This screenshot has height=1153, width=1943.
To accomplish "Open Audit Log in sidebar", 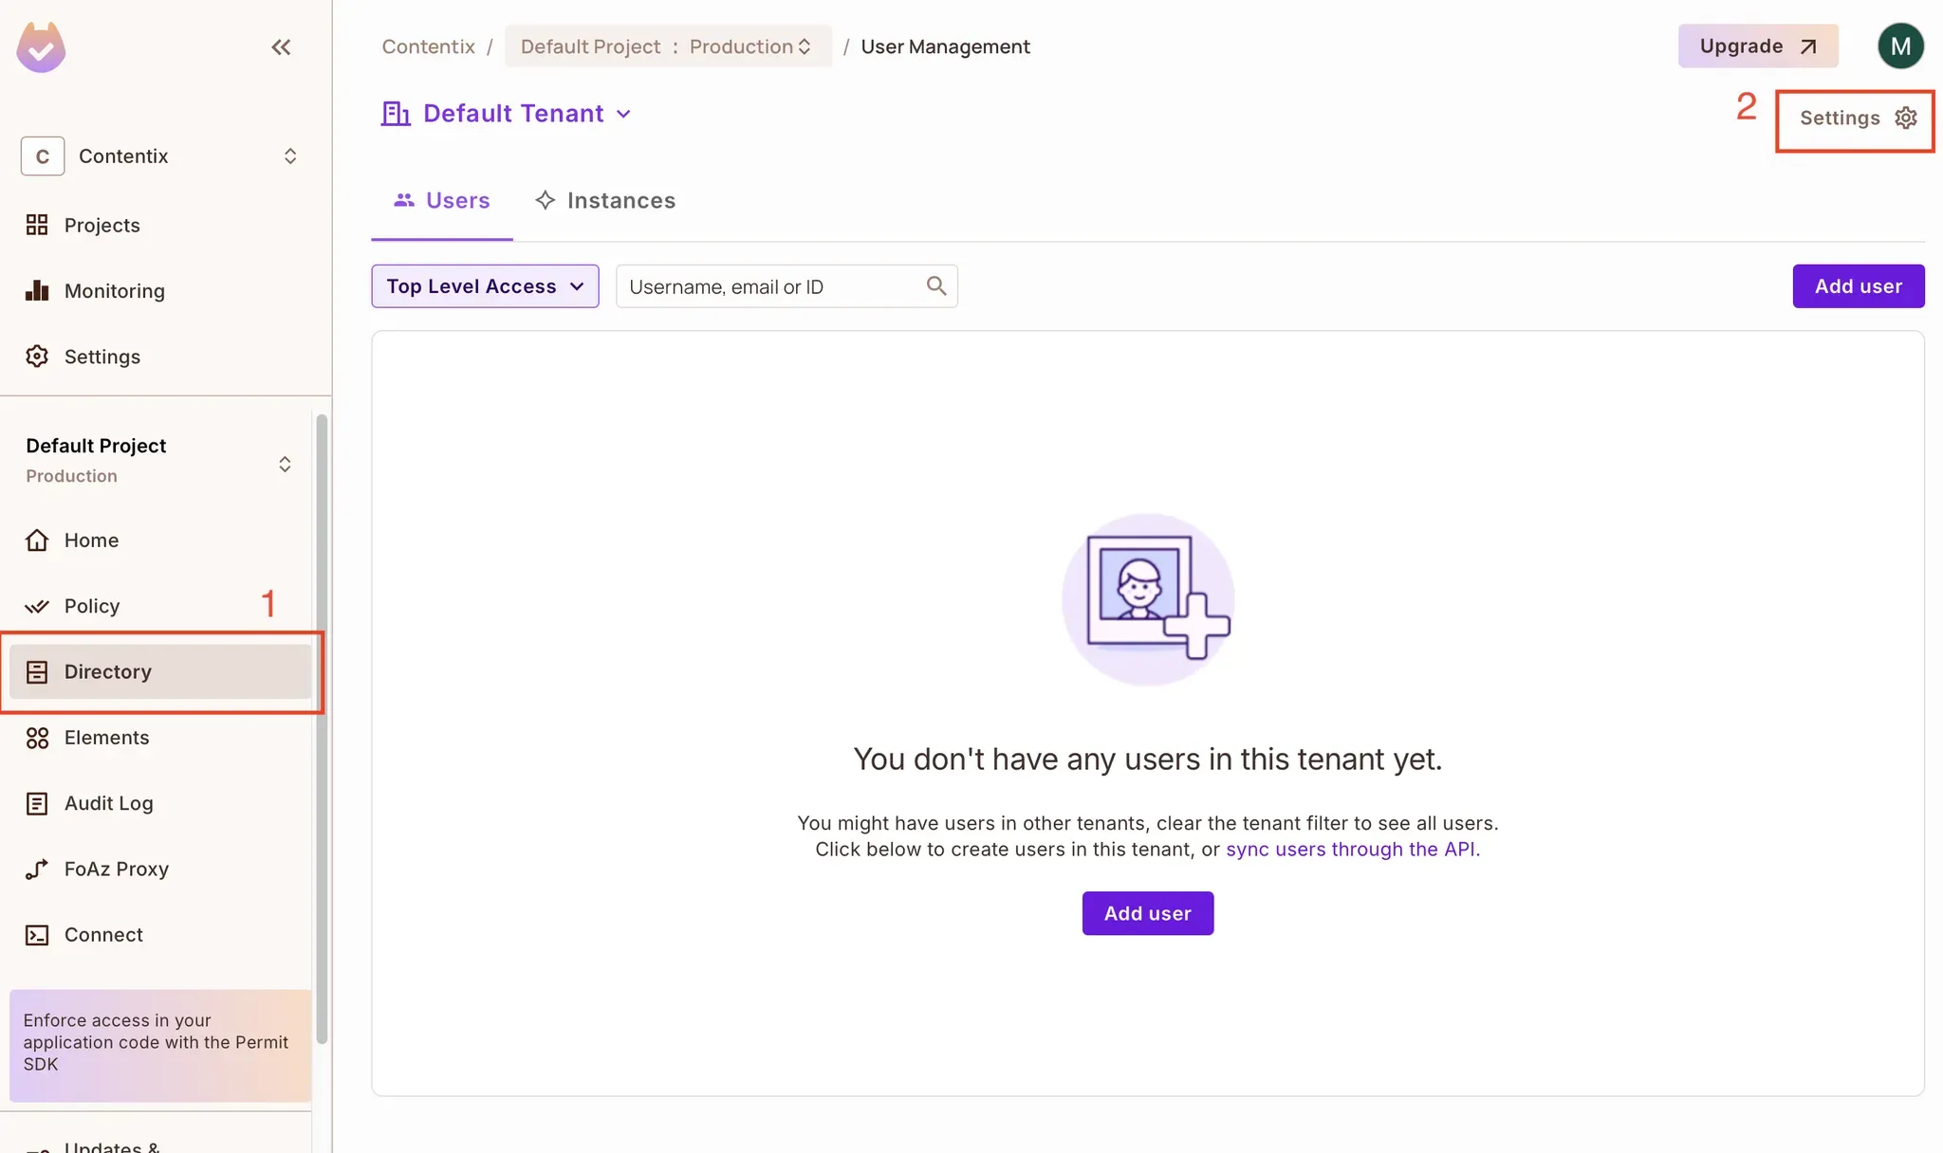I will coord(108,803).
